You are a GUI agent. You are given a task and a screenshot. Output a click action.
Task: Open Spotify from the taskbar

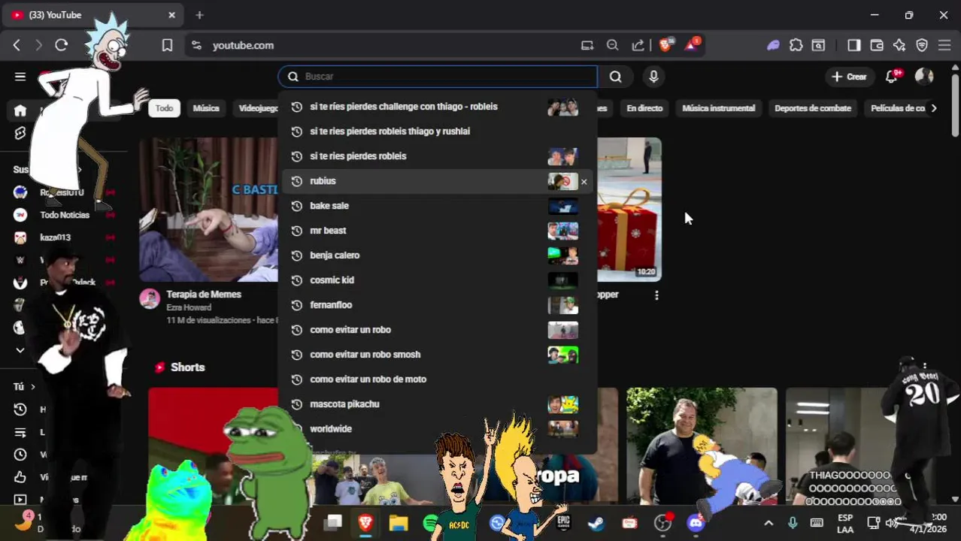pyautogui.click(x=431, y=523)
